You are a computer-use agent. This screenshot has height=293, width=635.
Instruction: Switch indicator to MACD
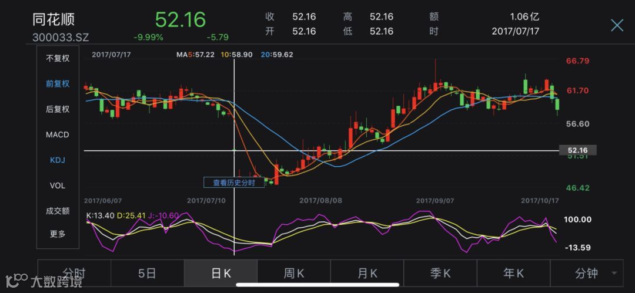[x=58, y=135]
